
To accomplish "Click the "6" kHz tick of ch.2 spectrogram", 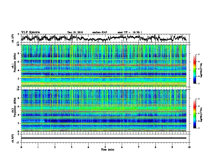I will (x=18, y=106).
